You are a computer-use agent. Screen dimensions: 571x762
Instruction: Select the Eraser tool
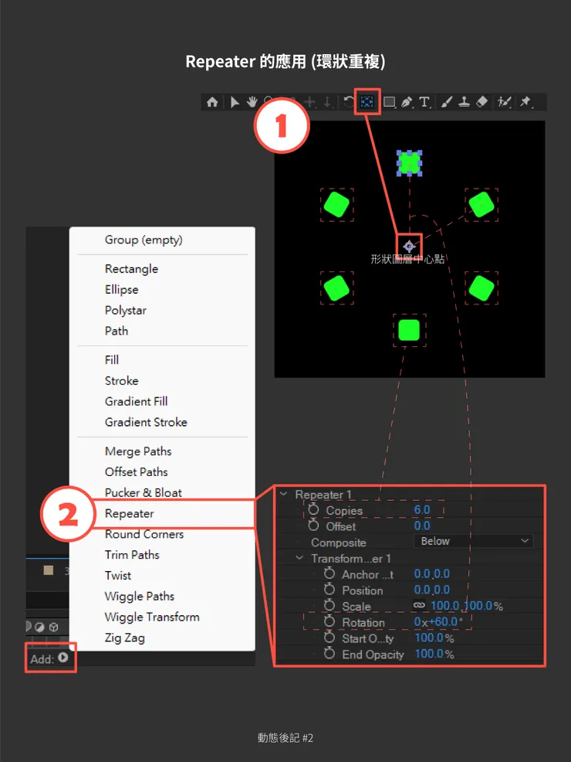pos(481,102)
